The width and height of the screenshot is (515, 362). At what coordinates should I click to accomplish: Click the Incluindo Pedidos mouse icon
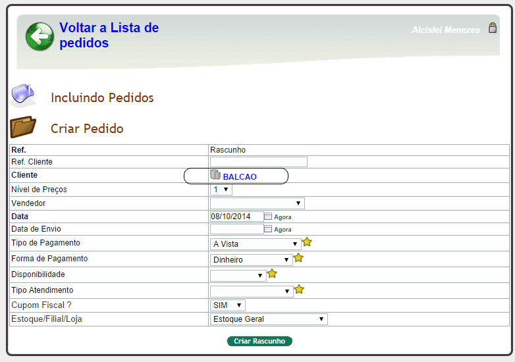pos(22,95)
